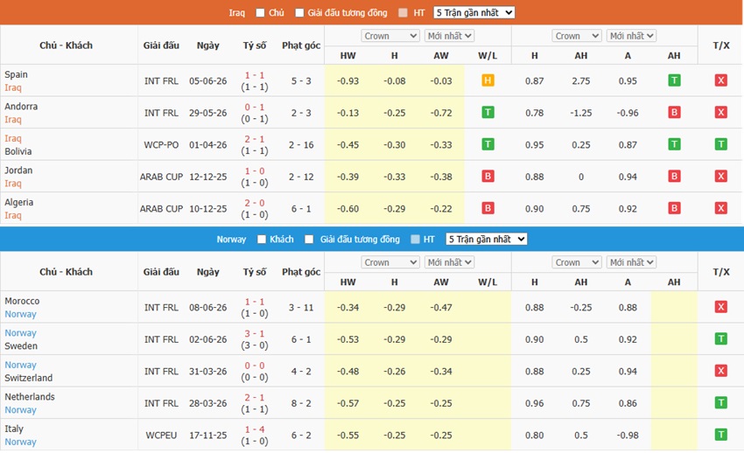The image size is (744, 453).
Task: Open first Crown dropdown in Iraq table
Action: (390, 36)
